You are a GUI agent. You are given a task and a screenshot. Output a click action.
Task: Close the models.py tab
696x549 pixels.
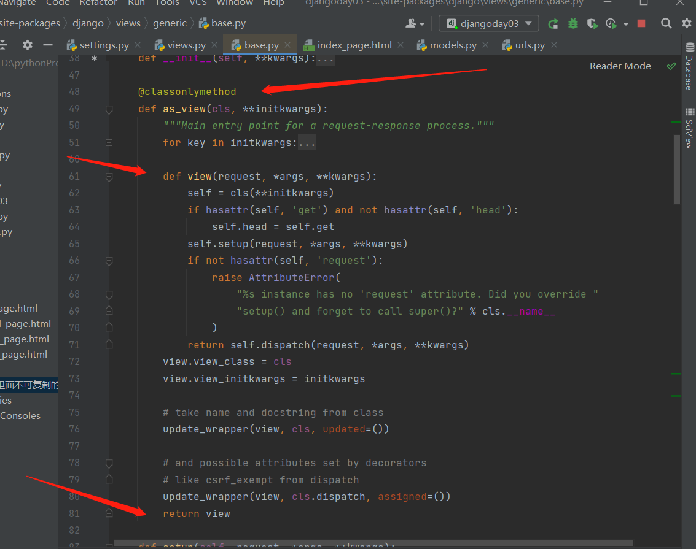click(x=485, y=45)
